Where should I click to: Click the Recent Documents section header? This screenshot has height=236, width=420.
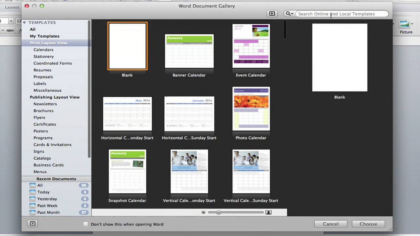click(x=56, y=179)
